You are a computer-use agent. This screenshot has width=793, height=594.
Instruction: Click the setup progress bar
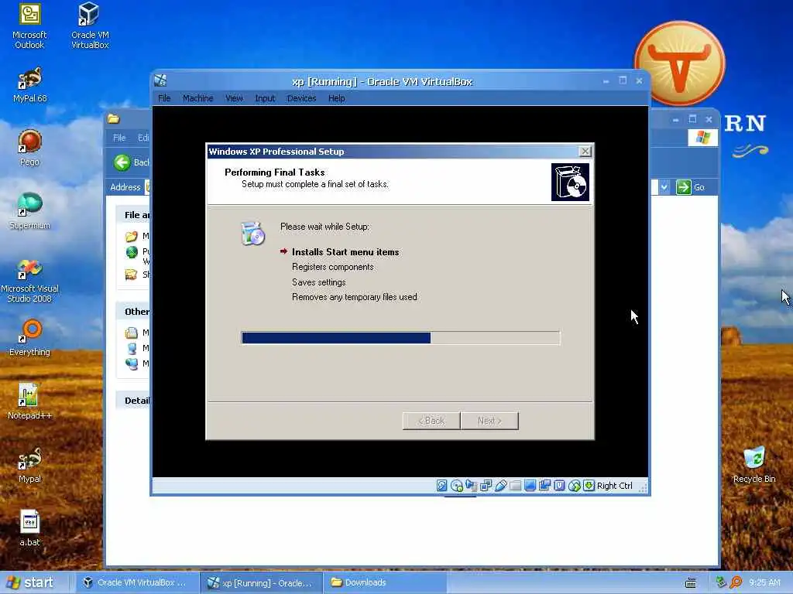[x=400, y=338]
